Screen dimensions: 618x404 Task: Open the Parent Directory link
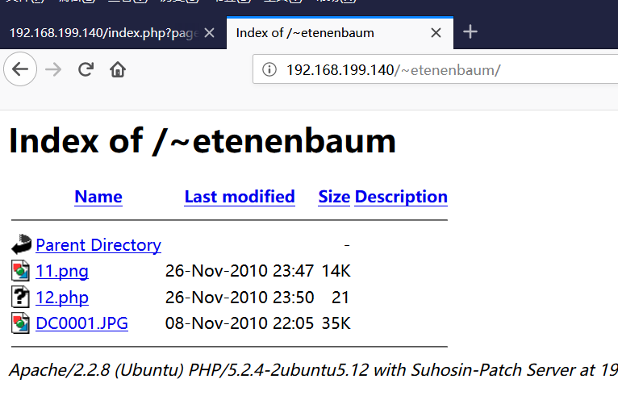[98, 245]
